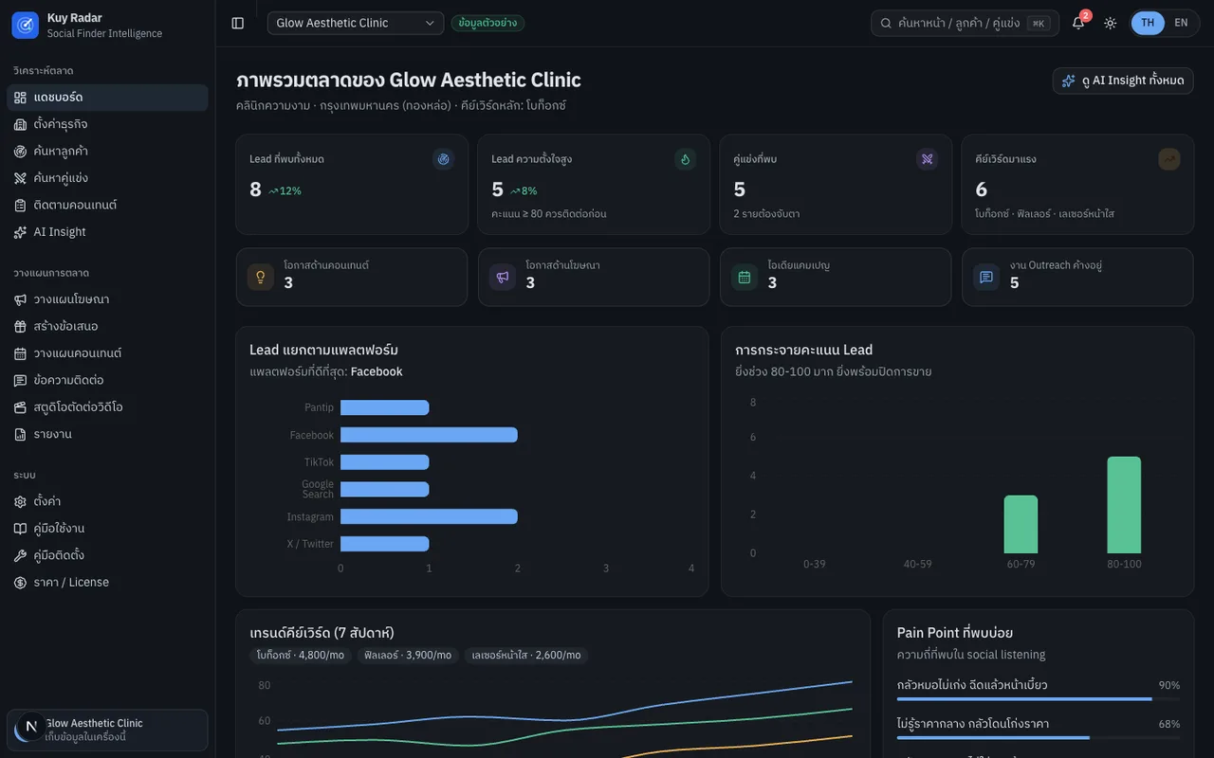This screenshot has height=758, width=1214.
Task: Toggle the sidebar panel icon
Action: (238, 23)
